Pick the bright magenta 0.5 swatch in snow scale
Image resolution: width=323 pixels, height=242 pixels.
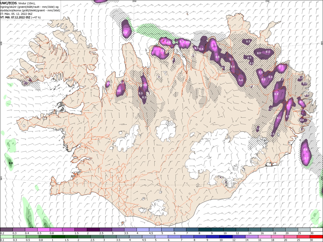point(43,230)
